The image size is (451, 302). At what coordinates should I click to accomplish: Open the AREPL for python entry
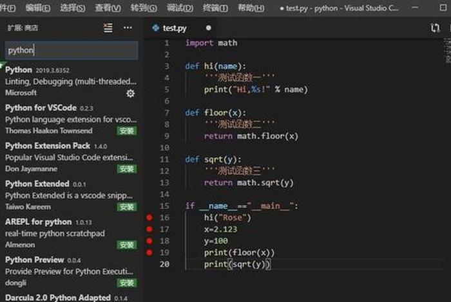pyautogui.click(x=72, y=233)
